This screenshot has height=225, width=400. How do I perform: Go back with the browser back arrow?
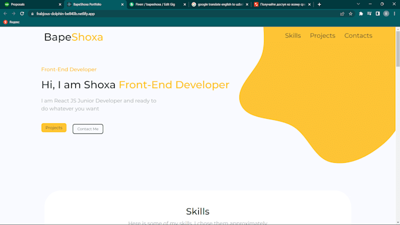pyautogui.click(x=5, y=14)
